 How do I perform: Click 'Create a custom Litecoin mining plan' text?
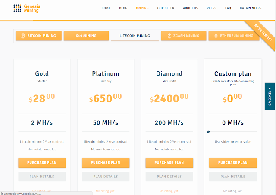coord(233,82)
